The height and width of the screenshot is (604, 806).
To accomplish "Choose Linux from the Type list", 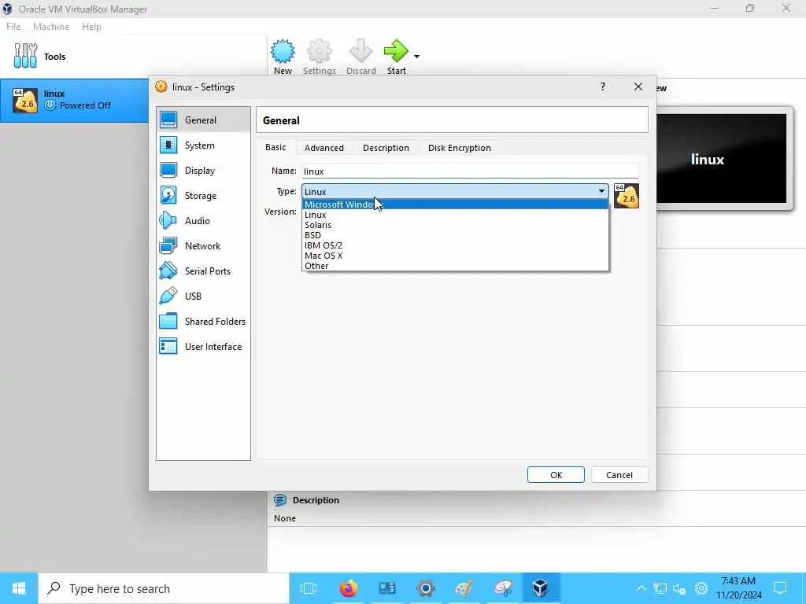I will click(455, 215).
